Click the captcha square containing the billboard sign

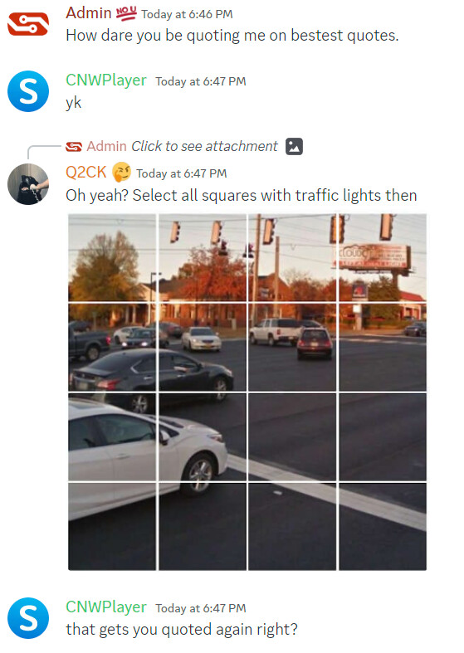click(x=383, y=258)
